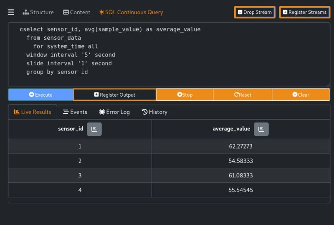Click the value 62.27273
The image size is (334, 225).
(241, 146)
